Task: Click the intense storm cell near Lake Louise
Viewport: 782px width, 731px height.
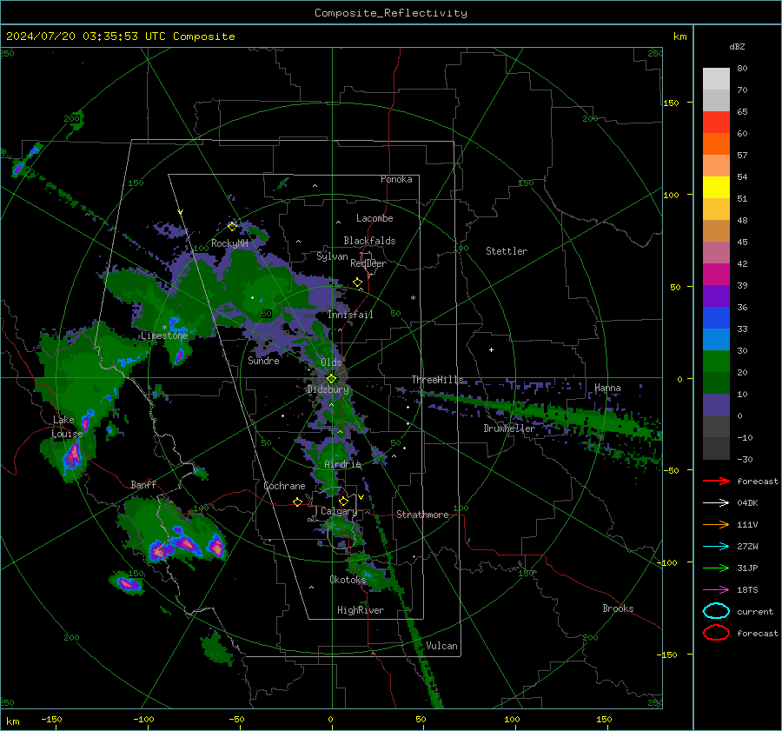Action: (x=74, y=454)
